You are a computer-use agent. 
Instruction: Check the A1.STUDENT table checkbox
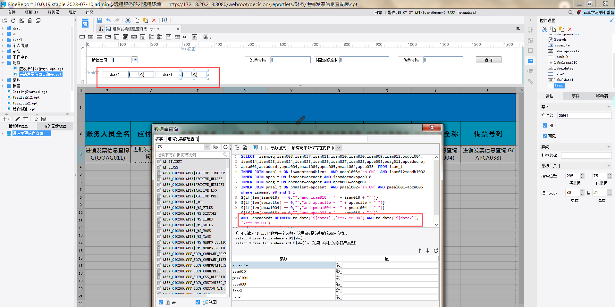[x=159, y=162]
